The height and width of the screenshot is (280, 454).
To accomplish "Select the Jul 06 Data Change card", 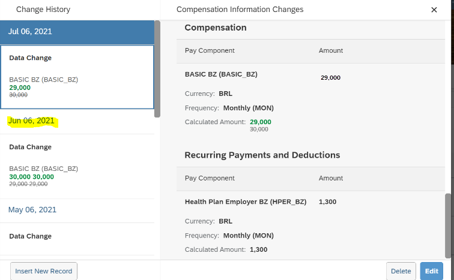I will tap(77, 77).
